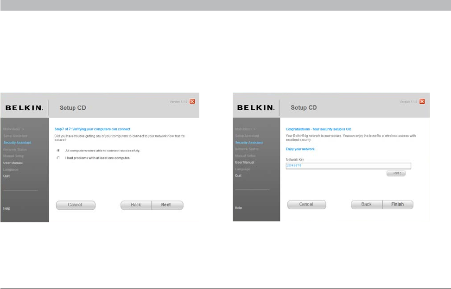This screenshot has width=451, height=289.
Task: Click the Belkin logo in the Congratulations window
Action: [x=256, y=108]
